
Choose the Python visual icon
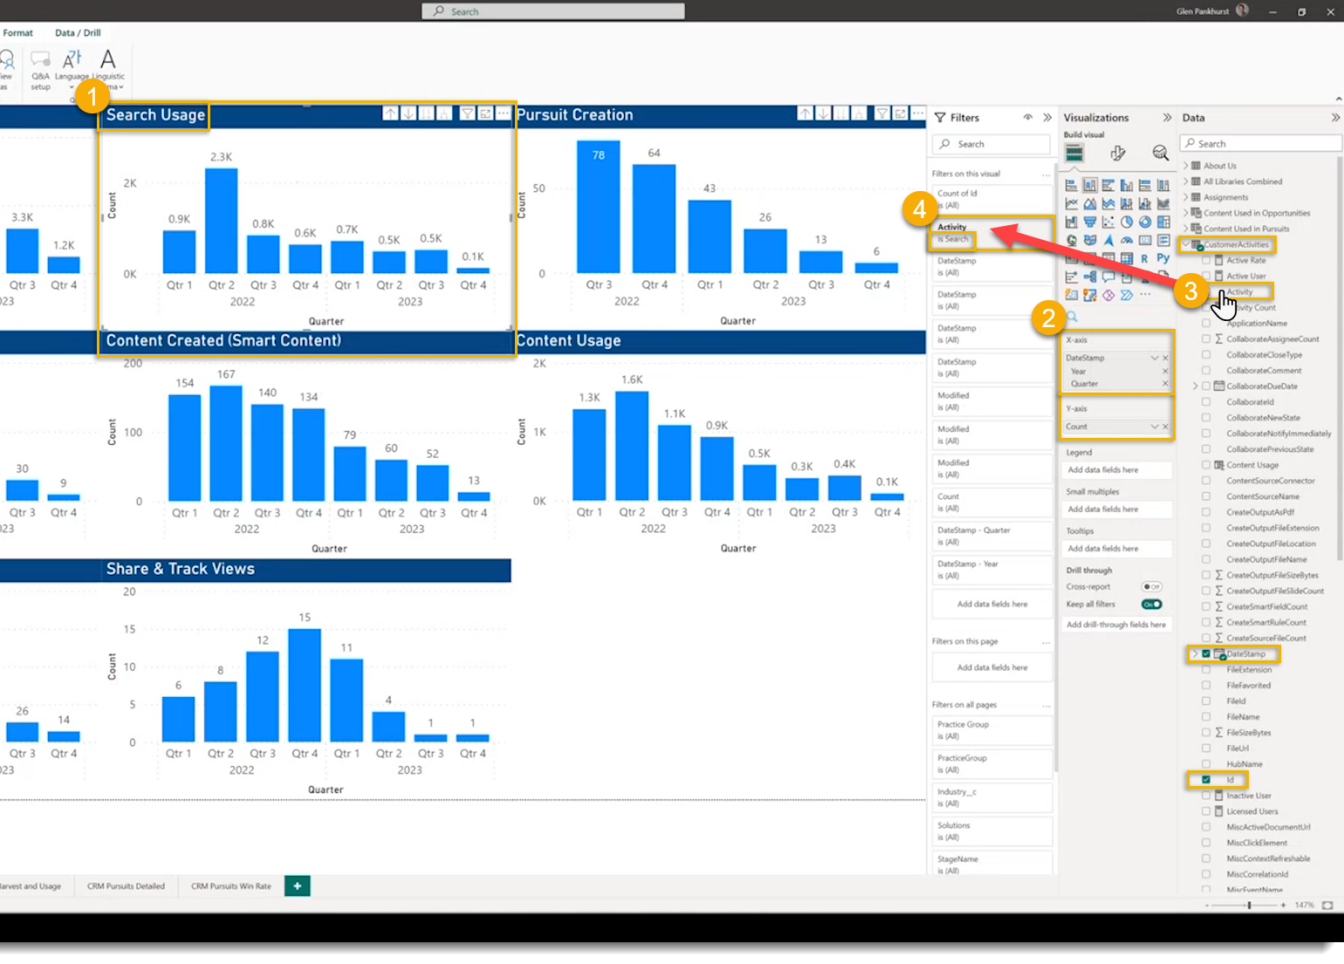1162,258
